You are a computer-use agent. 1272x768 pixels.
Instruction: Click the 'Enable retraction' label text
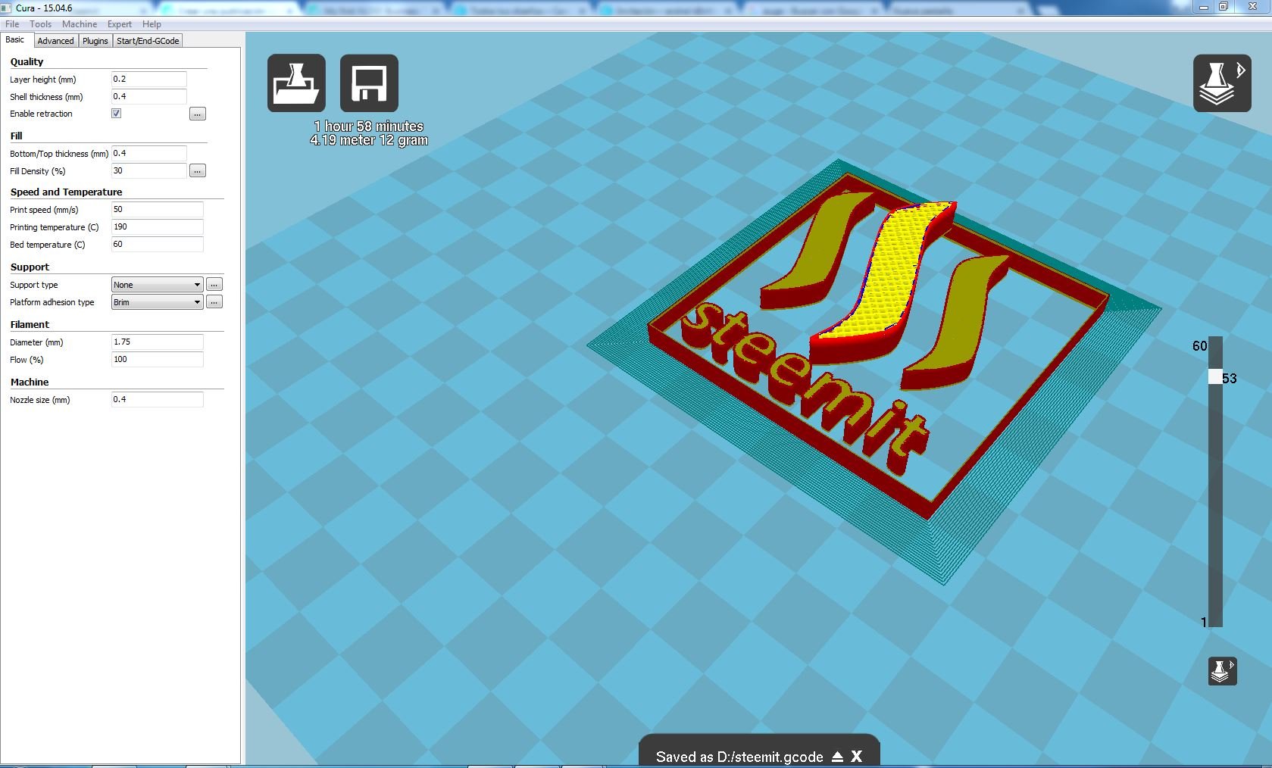tap(41, 114)
